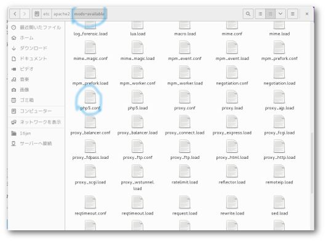This screenshot has height=242, width=326.
Task: Select the proxy_ftp.load file icon
Action: 185,147
